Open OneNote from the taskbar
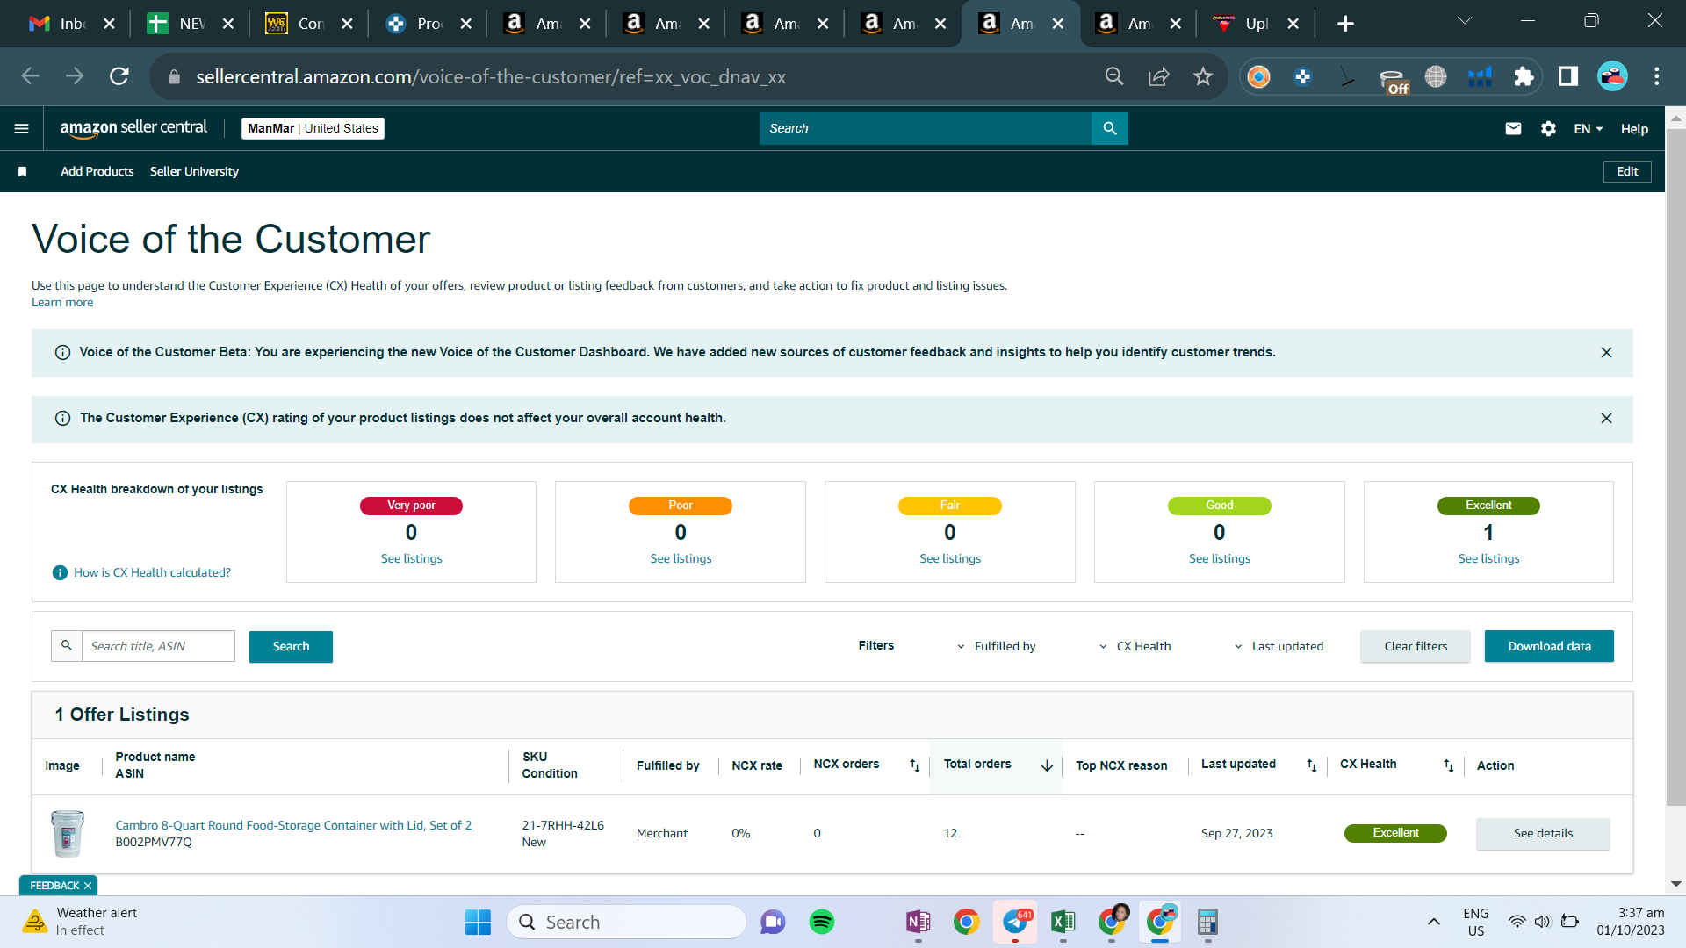 coord(919,922)
